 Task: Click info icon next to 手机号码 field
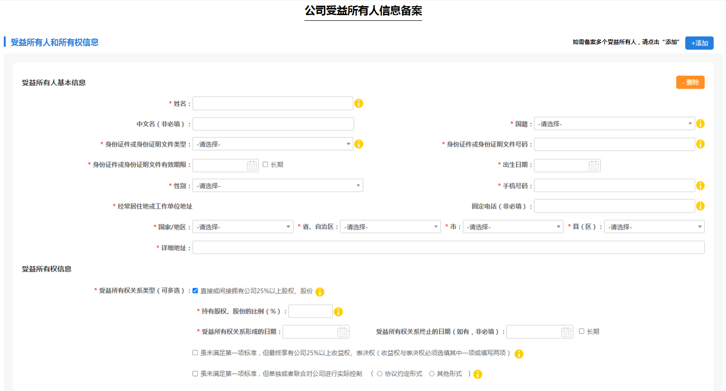(x=700, y=185)
